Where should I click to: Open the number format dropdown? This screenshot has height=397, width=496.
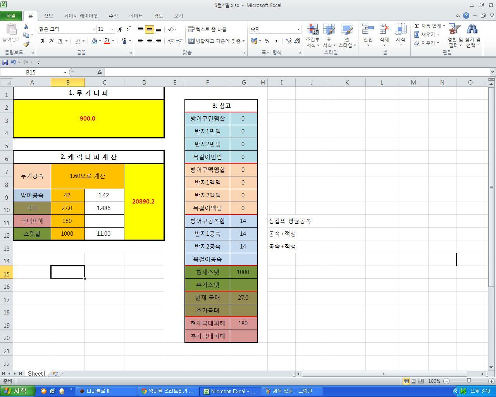(x=298, y=29)
